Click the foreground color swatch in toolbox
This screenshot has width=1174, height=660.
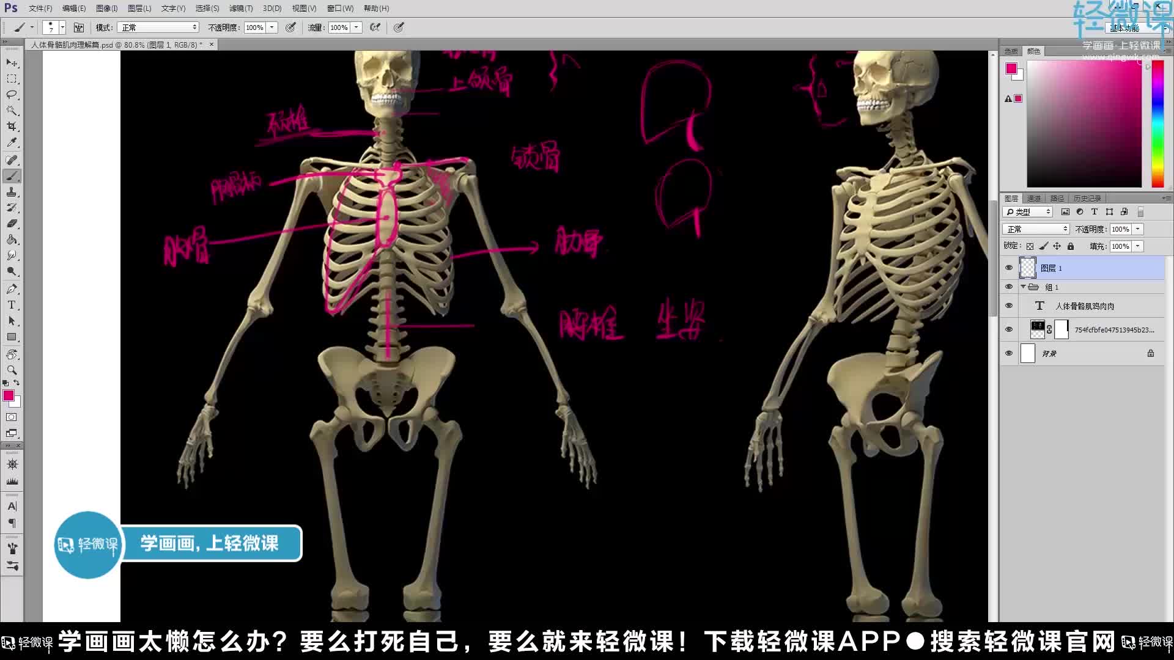point(8,396)
